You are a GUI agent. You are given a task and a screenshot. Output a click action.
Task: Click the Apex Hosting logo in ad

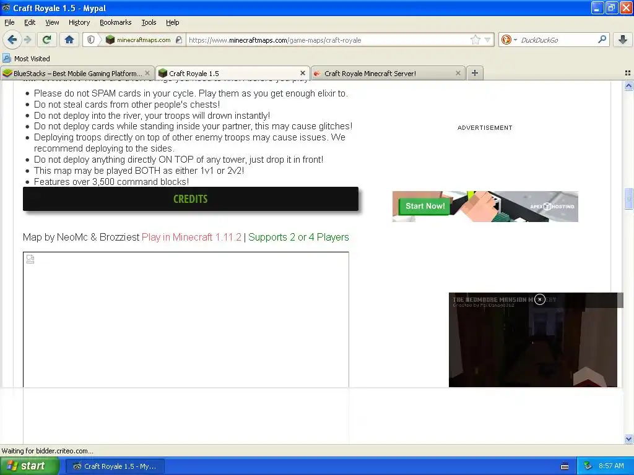coord(552,207)
